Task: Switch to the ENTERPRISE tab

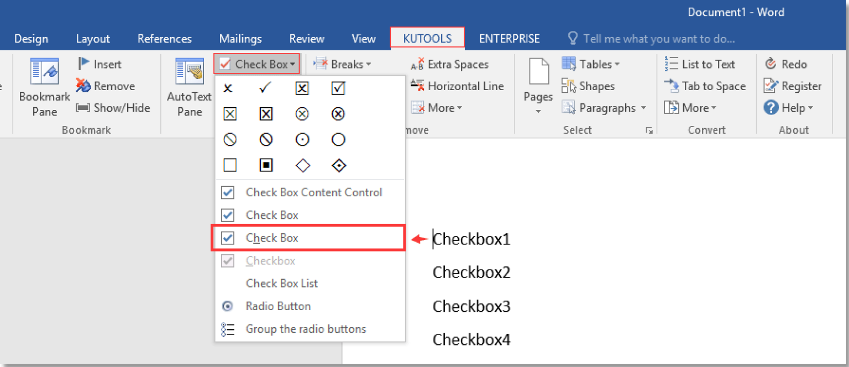Action: 509,38
